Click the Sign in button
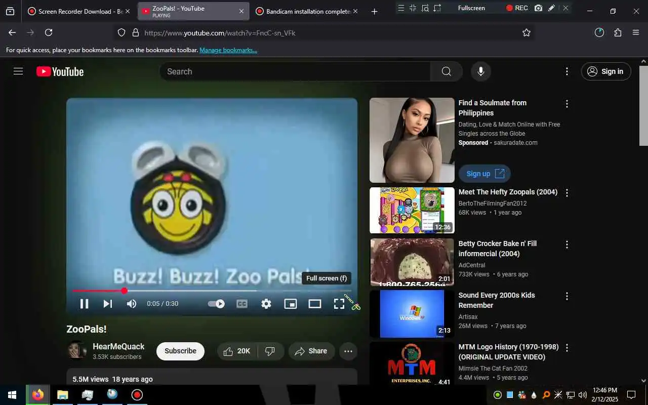 (x=606, y=71)
